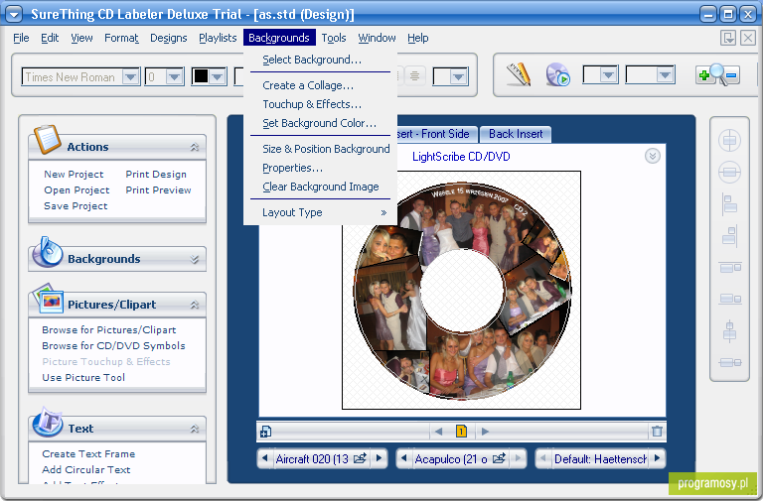Click Open Project link
763x501 pixels.
click(76, 190)
